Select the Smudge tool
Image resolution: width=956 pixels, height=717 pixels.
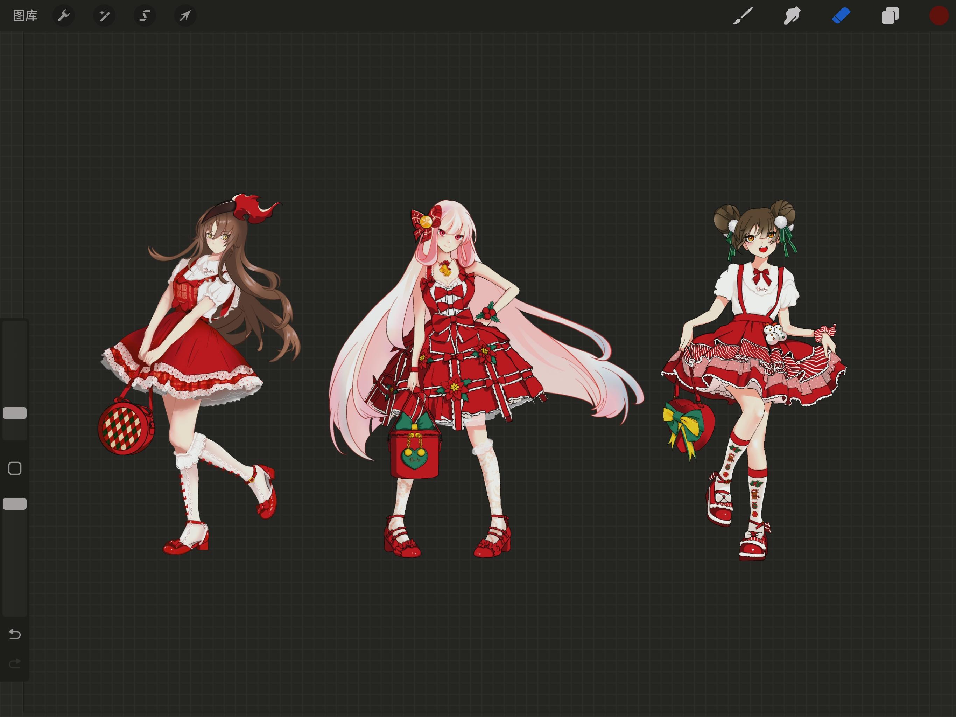pyautogui.click(x=792, y=16)
